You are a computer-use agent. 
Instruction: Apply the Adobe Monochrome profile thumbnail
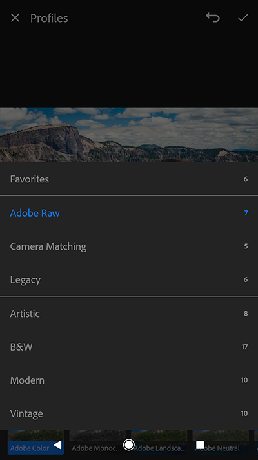point(97,443)
